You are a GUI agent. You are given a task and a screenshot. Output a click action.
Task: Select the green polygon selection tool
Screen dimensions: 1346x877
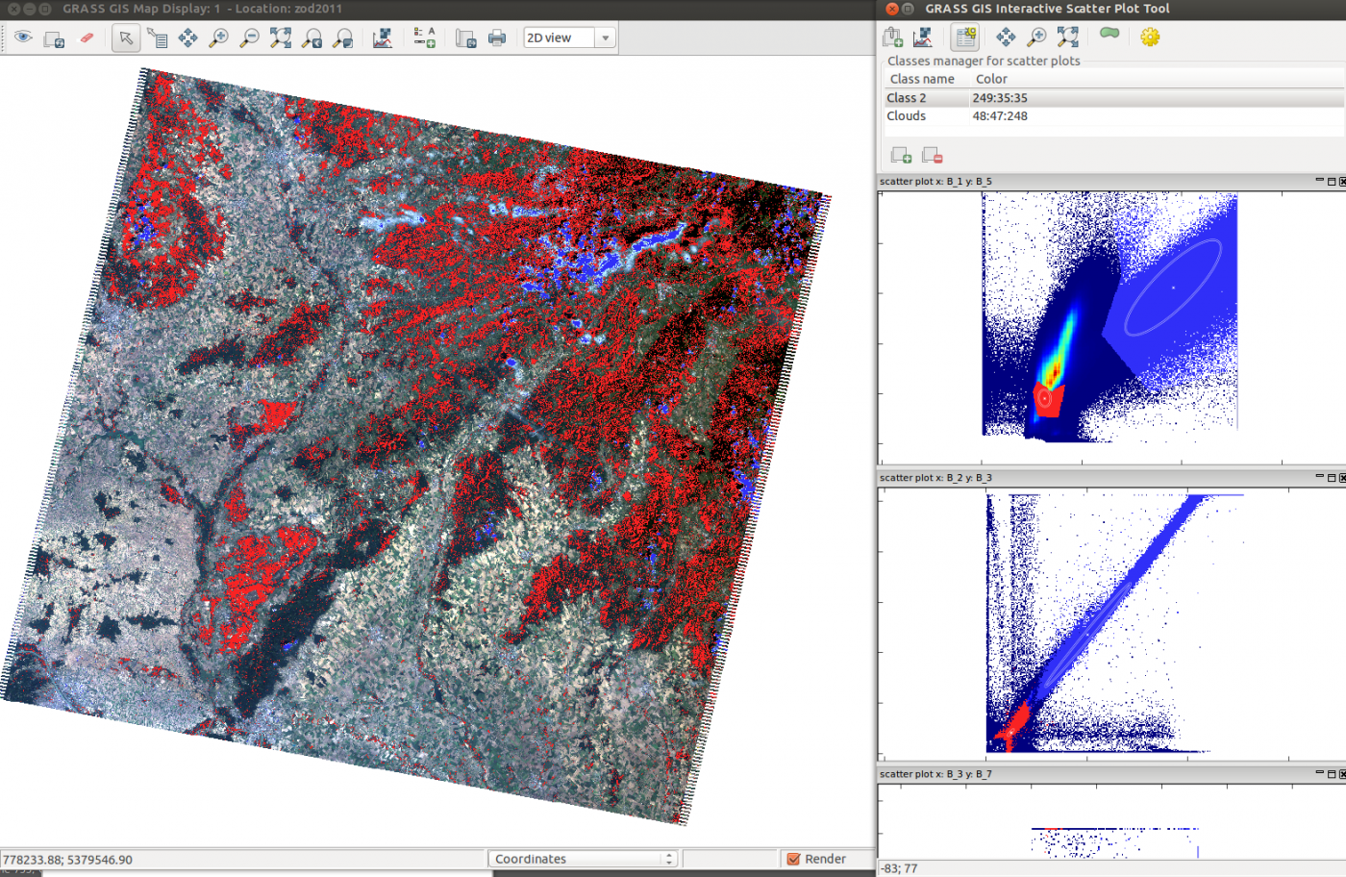(1109, 34)
